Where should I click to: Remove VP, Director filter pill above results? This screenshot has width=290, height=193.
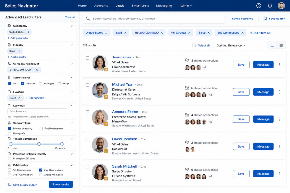pyautogui.click(x=189, y=33)
